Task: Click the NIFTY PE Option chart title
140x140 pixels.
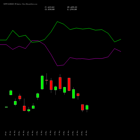Action: tap(20, 4)
